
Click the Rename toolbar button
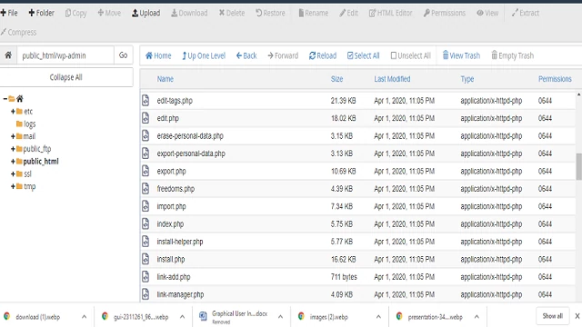coord(314,13)
